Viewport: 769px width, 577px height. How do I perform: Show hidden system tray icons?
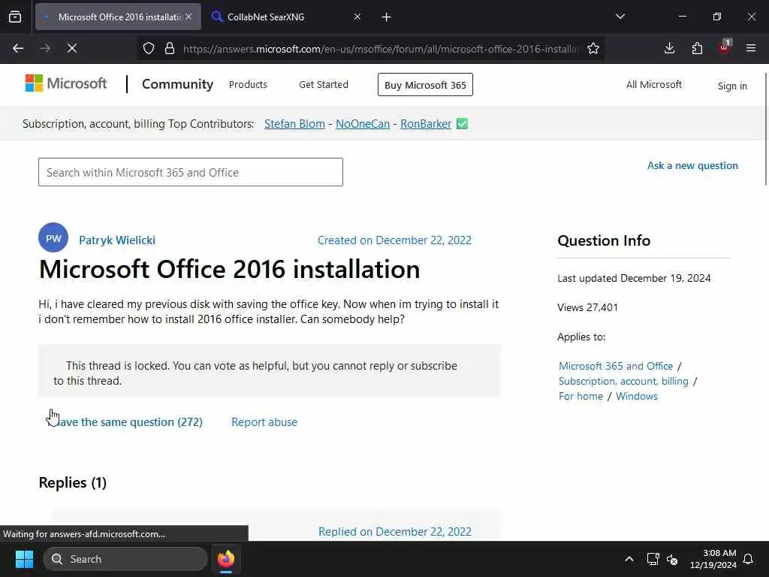629,559
